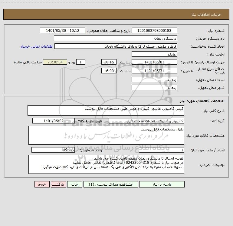This screenshot has height=226, width=233.
Task: Click label 'شرح کلی نیاز:'
Action: tap(214, 111)
